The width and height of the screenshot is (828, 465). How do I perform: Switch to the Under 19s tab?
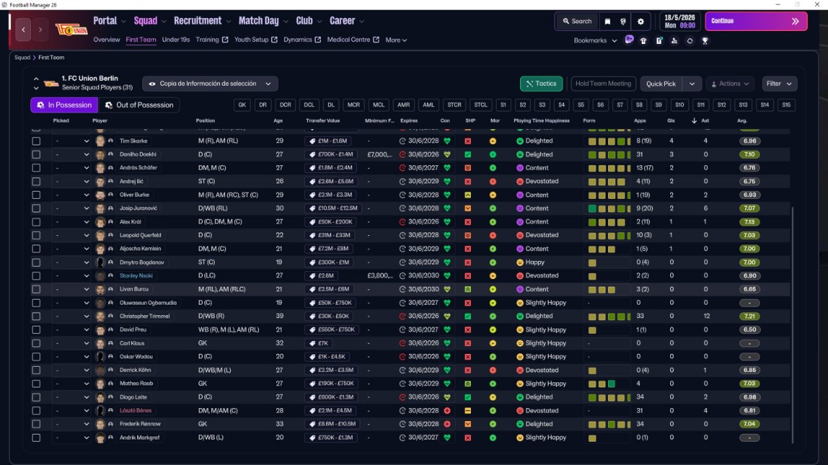(x=176, y=39)
